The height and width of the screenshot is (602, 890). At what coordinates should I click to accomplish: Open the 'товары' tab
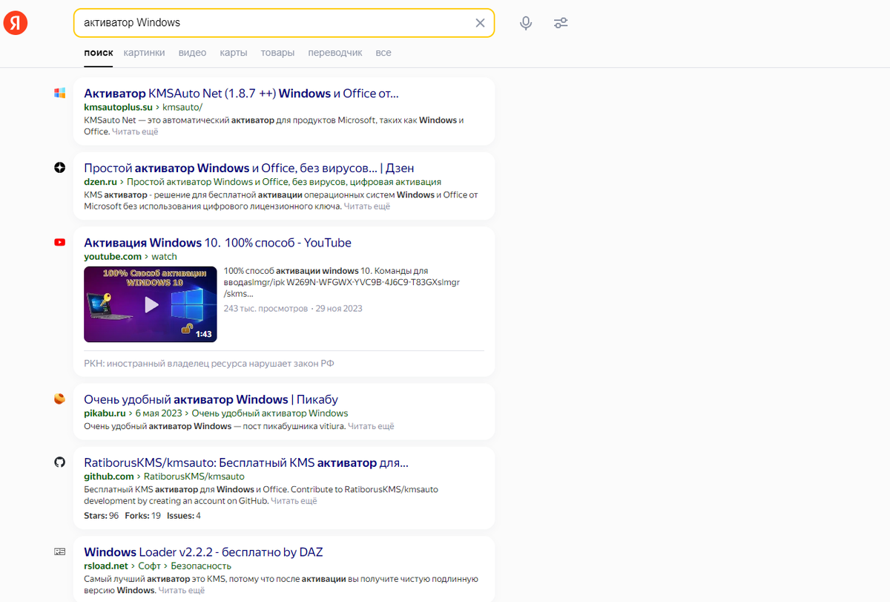pos(277,53)
